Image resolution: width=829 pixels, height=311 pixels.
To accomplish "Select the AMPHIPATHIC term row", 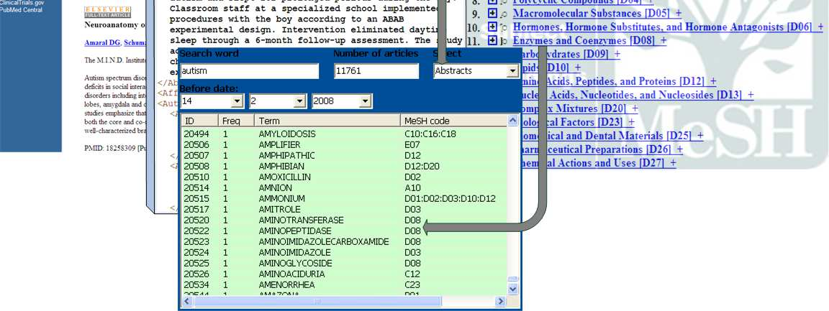I will (x=344, y=155).
